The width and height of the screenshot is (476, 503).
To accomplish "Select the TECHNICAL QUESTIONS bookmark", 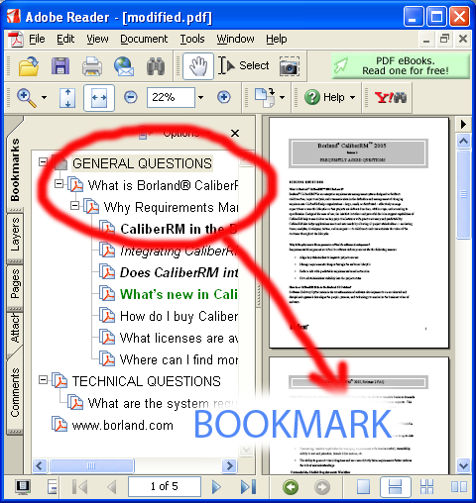I will pyautogui.click(x=146, y=381).
